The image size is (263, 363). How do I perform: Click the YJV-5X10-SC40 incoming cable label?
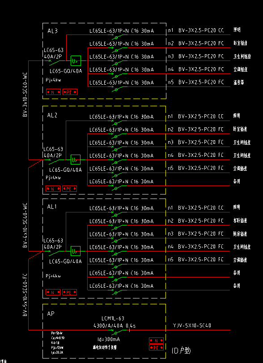[192, 326]
